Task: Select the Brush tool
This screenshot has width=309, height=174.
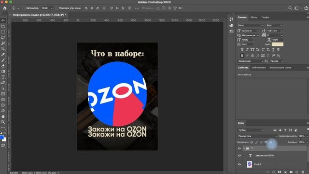Action: [3, 60]
